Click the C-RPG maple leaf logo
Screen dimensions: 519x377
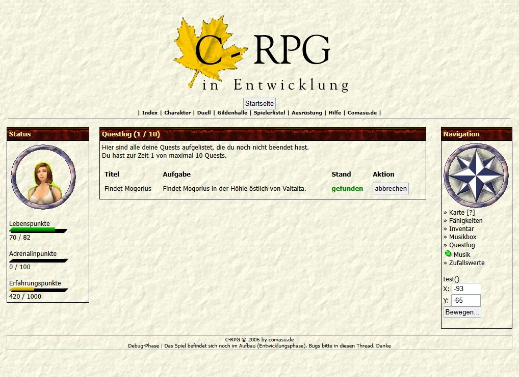(261, 54)
